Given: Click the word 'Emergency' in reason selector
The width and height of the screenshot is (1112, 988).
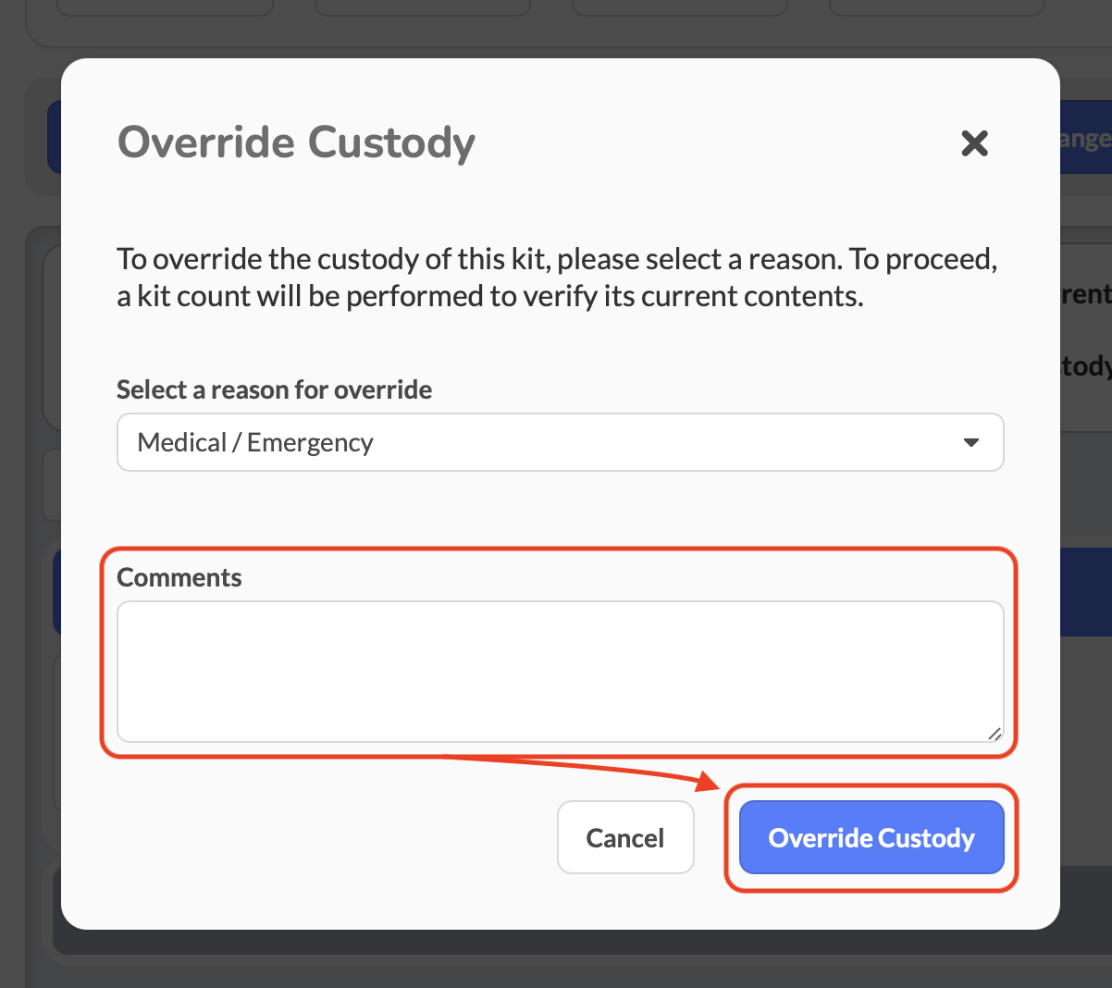Looking at the screenshot, I should (310, 443).
